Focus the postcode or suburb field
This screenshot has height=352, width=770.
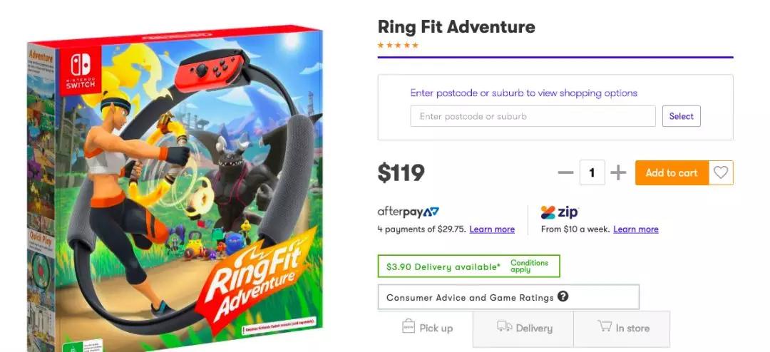(x=533, y=116)
